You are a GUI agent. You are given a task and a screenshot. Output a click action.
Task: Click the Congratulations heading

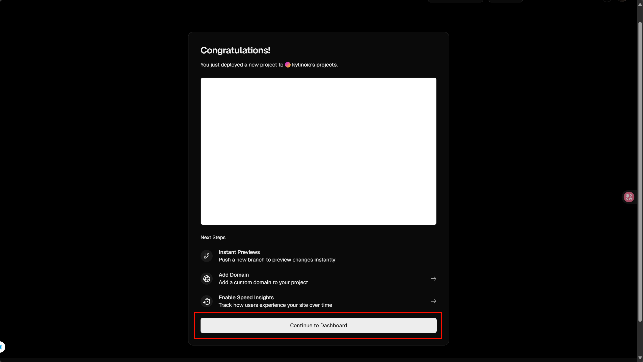click(x=235, y=50)
